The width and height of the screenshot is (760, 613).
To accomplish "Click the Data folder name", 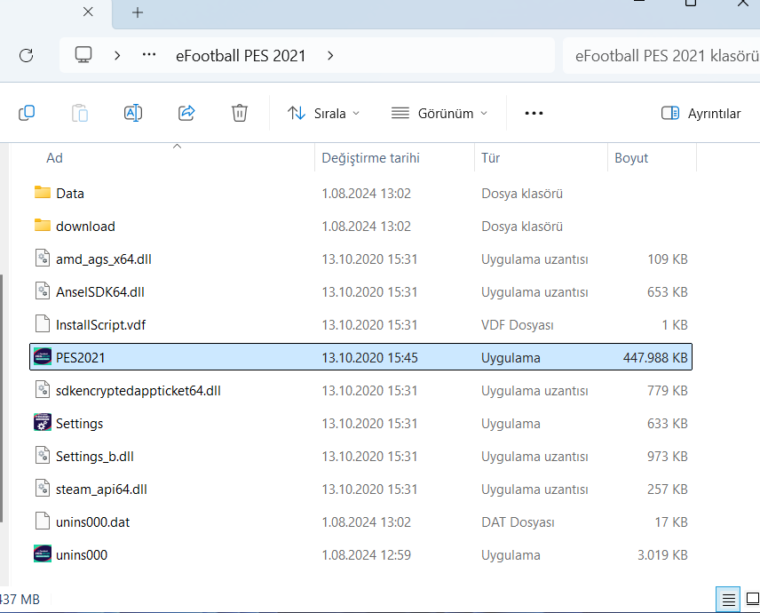I will coord(70,194).
